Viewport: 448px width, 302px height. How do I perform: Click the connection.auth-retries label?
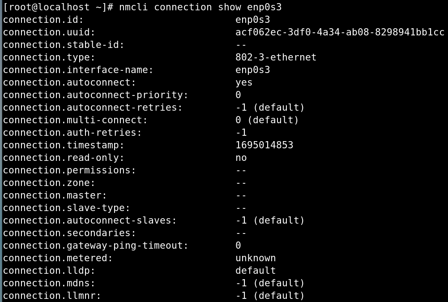73,133
